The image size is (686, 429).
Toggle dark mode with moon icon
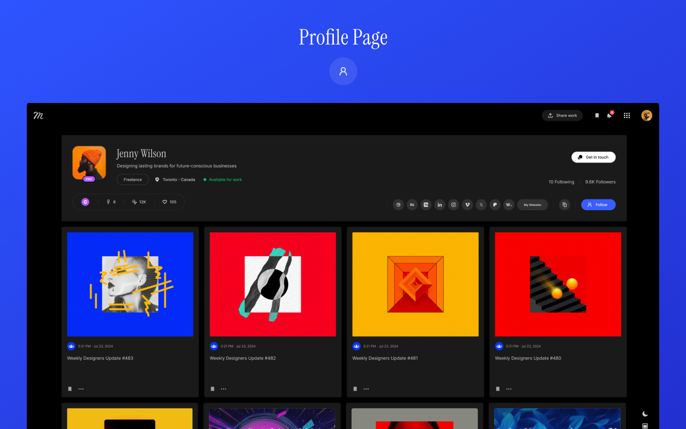(x=645, y=414)
